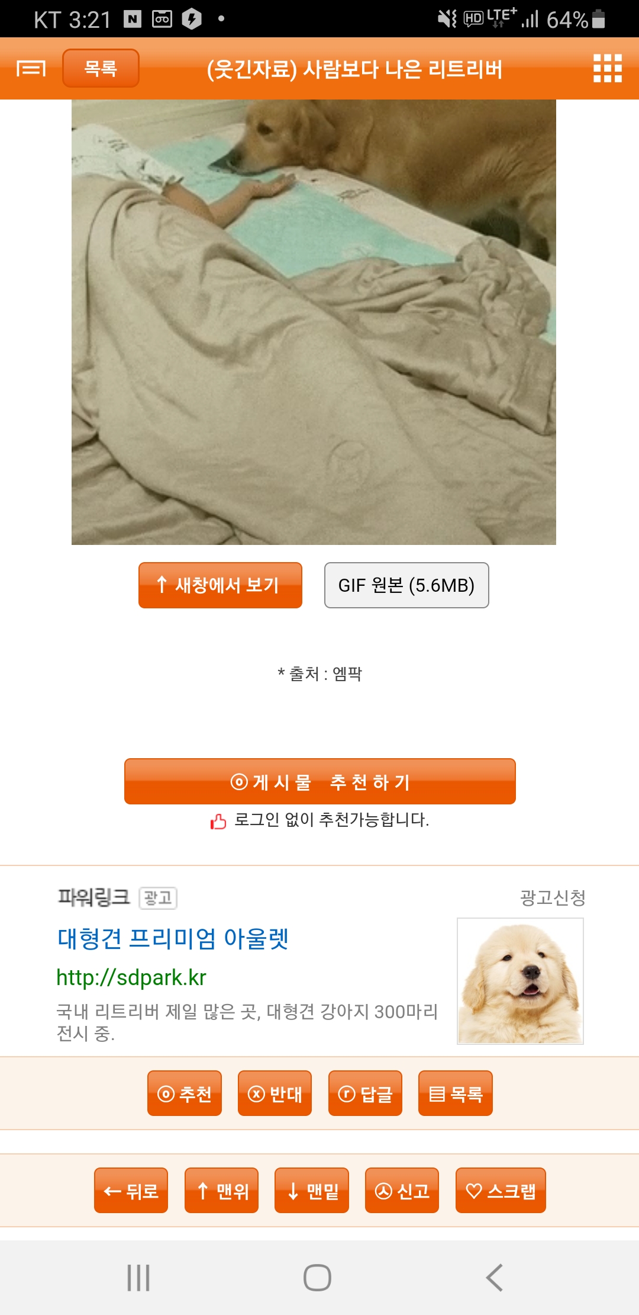Open the grid apps menu icon

[608, 69]
